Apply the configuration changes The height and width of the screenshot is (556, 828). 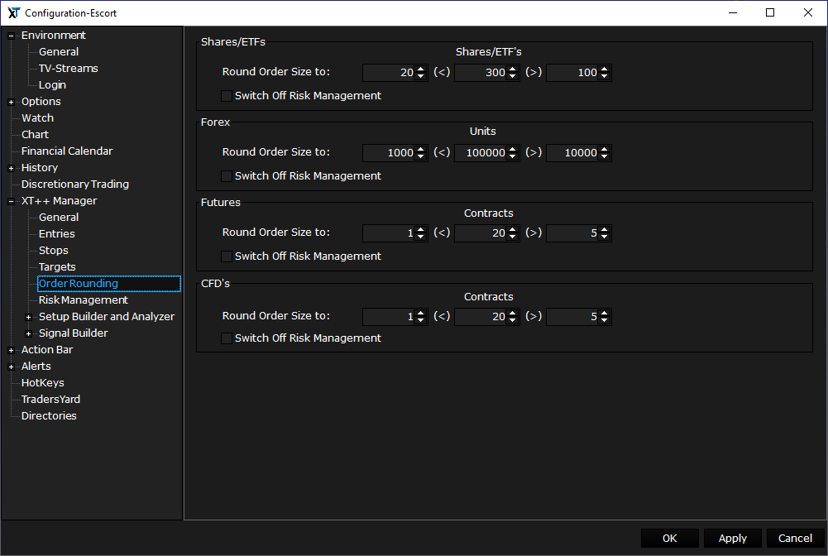[732, 538]
